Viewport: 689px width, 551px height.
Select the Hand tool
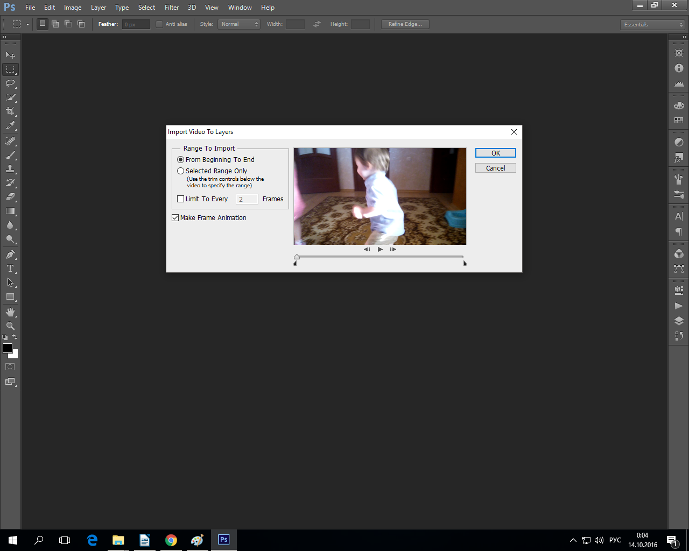coord(10,312)
